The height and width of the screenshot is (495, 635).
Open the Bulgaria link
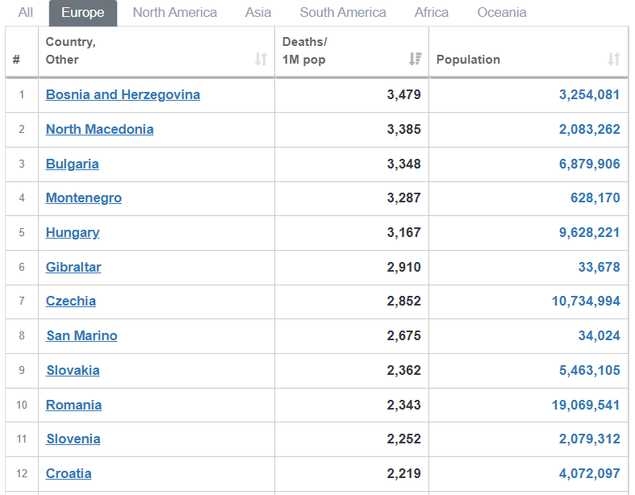point(72,164)
